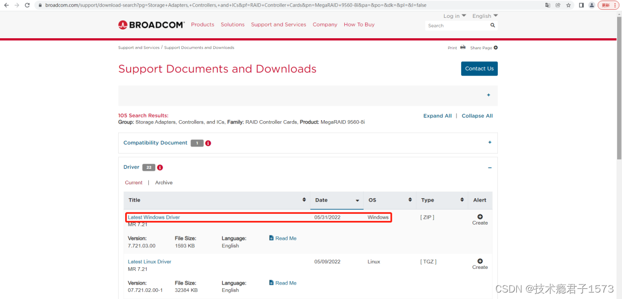Switch to the Archive drivers tab
622x299 pixels.
(x=164, y=183)
